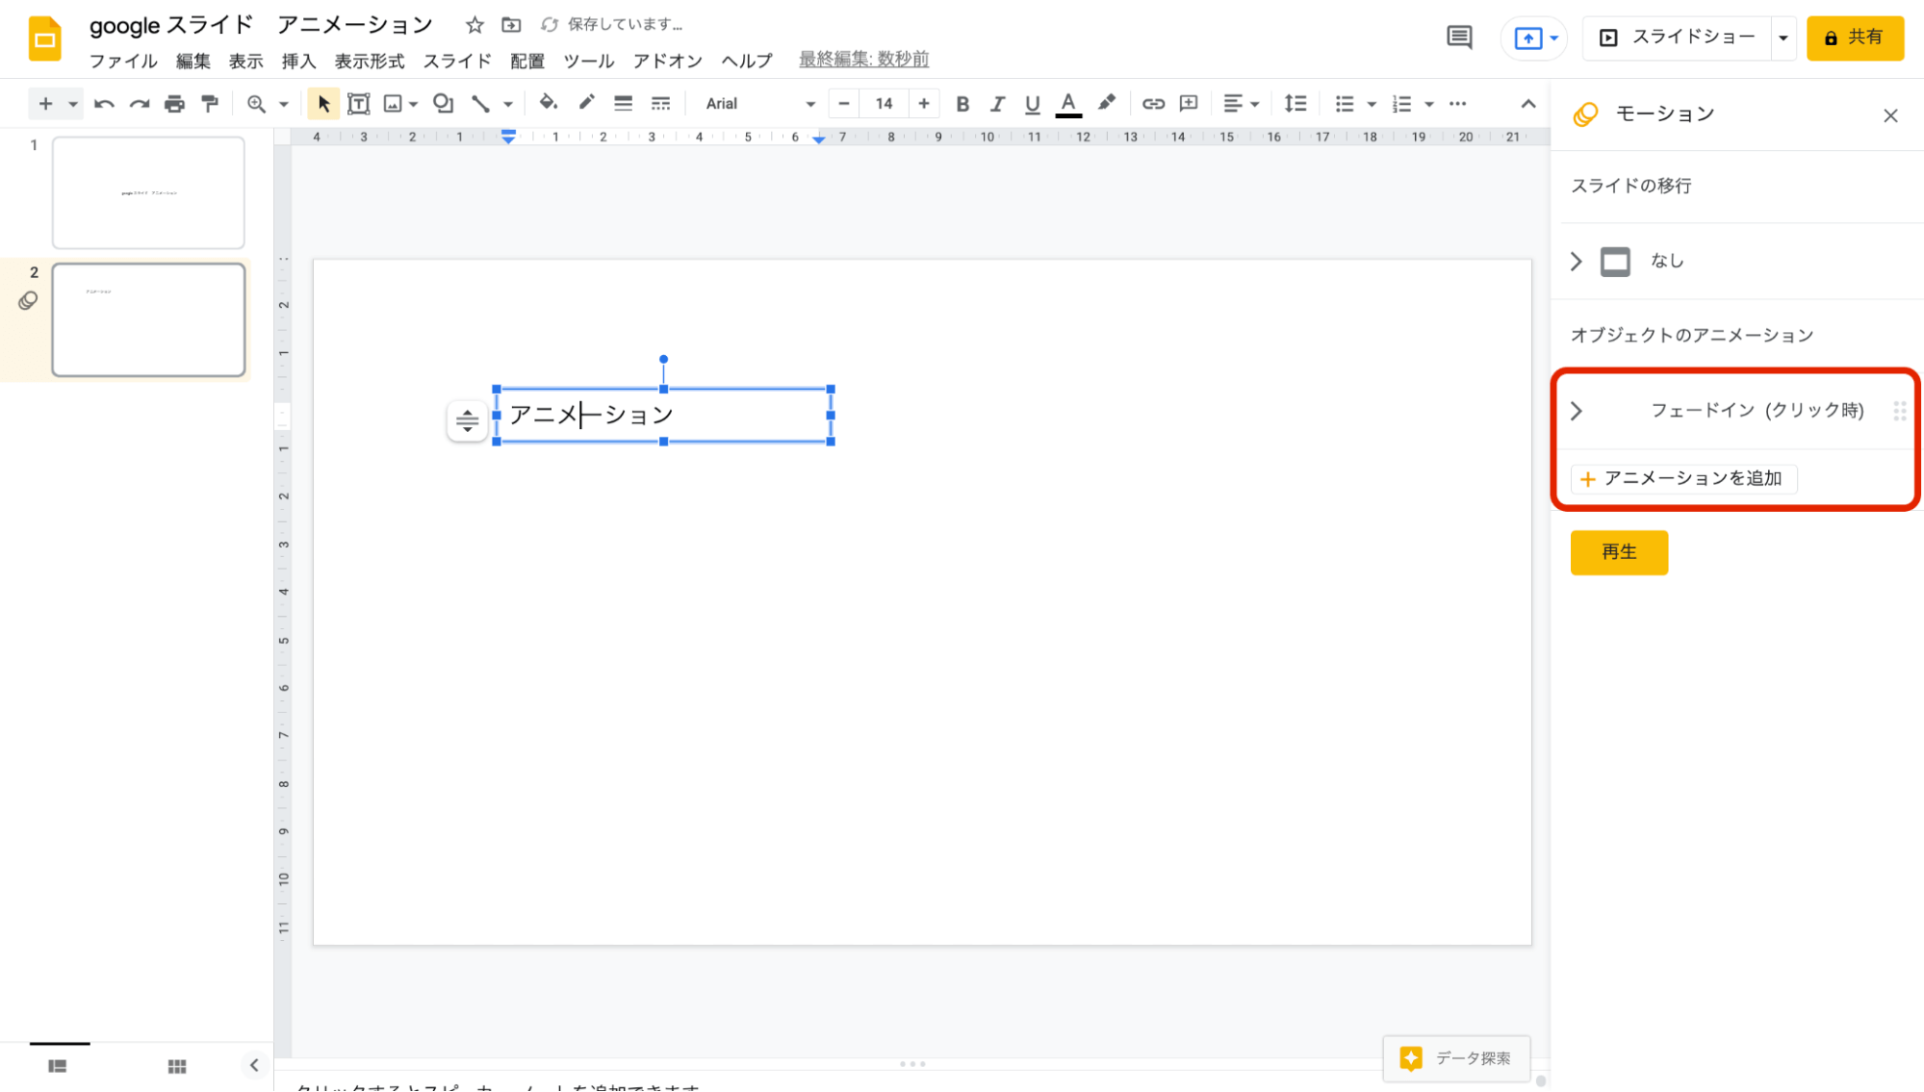This screenshot has height=1092, width=1924.
Task: Open the more options ellipsis in the toolbar
Action: coord(1458,104)
